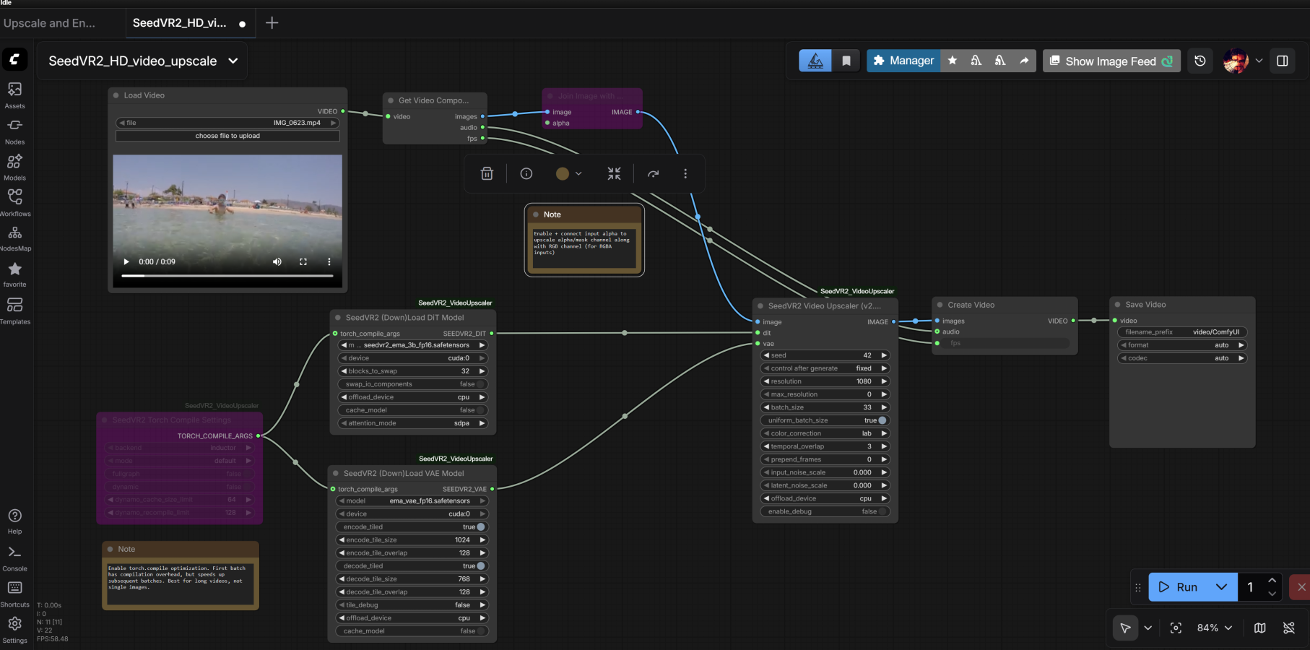Open the workflow history icon

point(1200,61)
